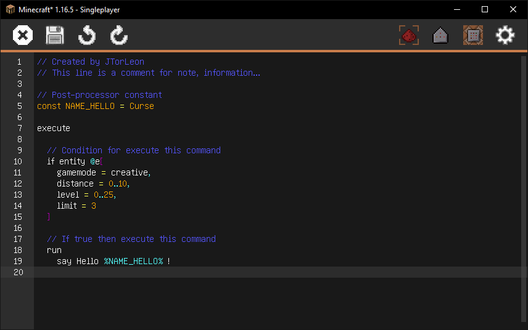Click the redstone dust icon in the toolbar

pos(409,35)
